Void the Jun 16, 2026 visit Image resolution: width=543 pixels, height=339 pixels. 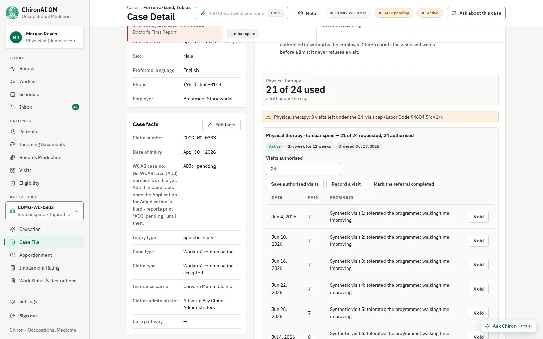pos(479,265)
